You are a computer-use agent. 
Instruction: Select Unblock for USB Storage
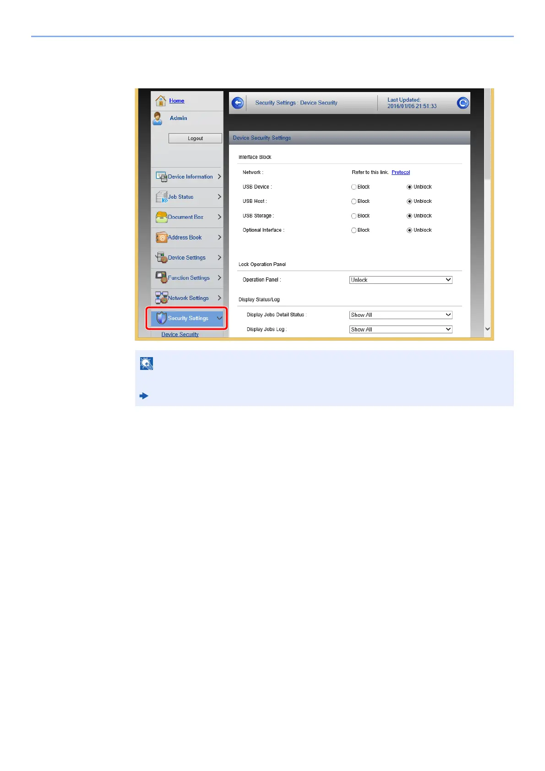point(409,216)
